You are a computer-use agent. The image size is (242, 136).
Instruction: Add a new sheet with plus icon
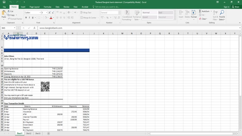click(49, 134)
